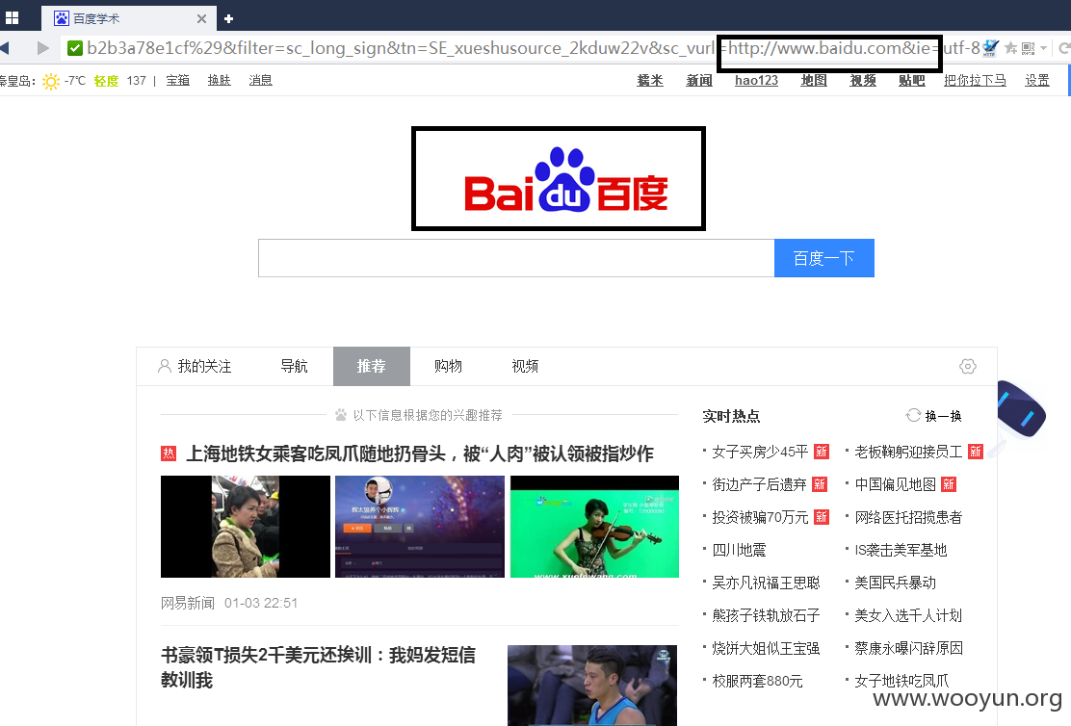Click the green site security shield icon
The height and width of the screenshot is (726, 1071).
pos(74,48)
